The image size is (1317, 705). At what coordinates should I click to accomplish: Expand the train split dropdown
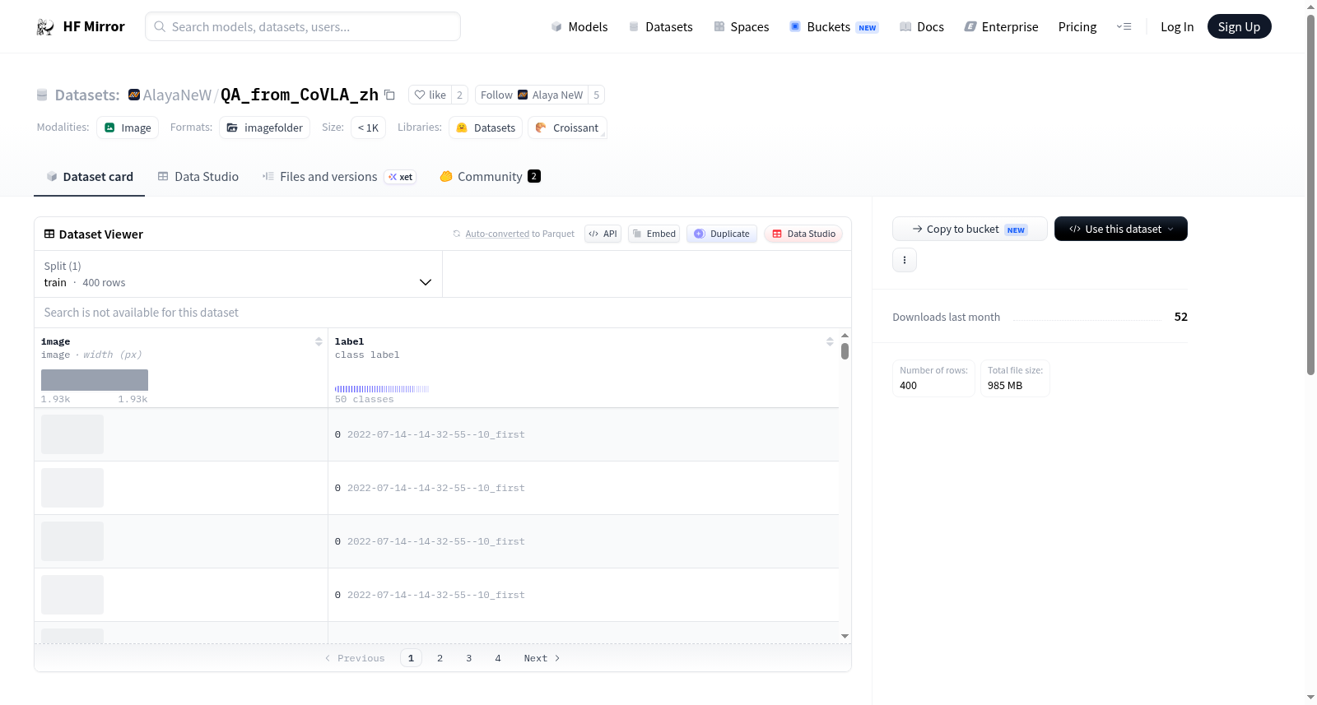[238, 274]
